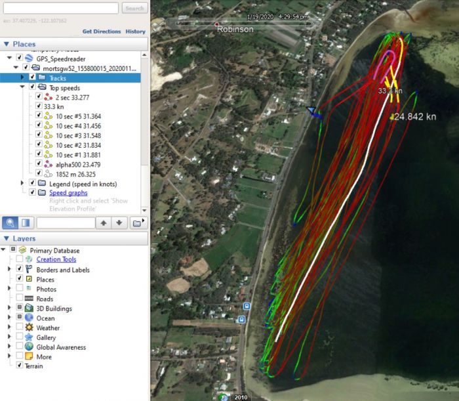
Task: Expand the More layer group
Action: point(9,356)
